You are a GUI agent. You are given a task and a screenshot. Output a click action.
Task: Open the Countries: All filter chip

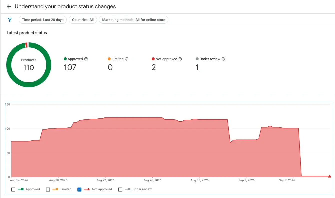point(83,20)
